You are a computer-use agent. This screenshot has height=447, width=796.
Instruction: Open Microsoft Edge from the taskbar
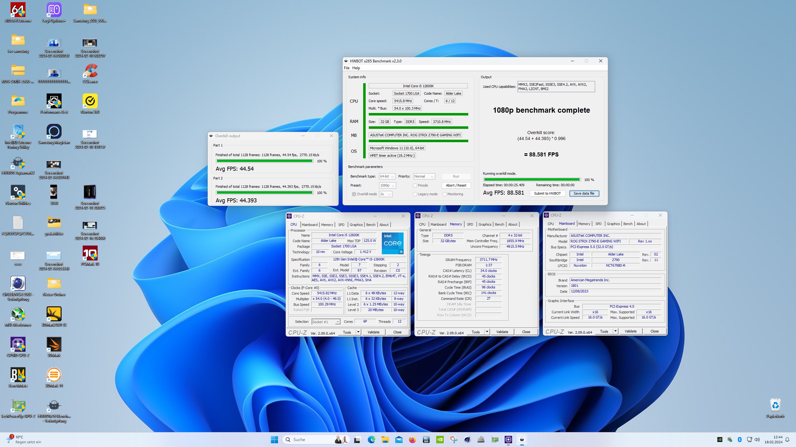pyautogui.click(x=371, y=440)
